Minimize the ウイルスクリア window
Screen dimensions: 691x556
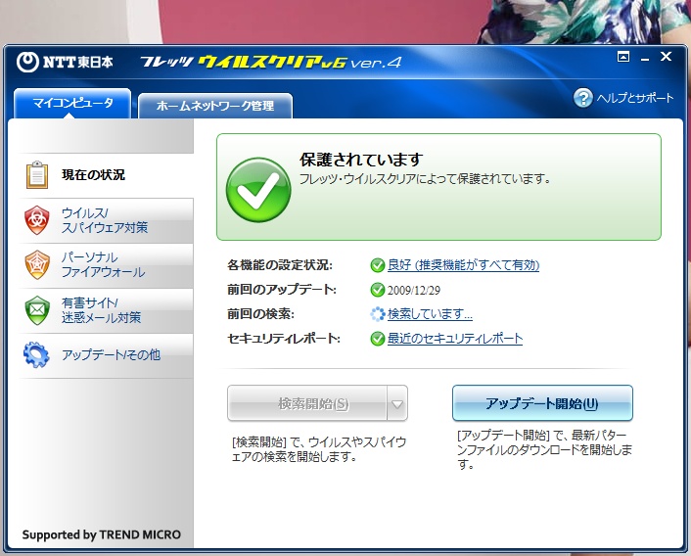pos(645,59)
